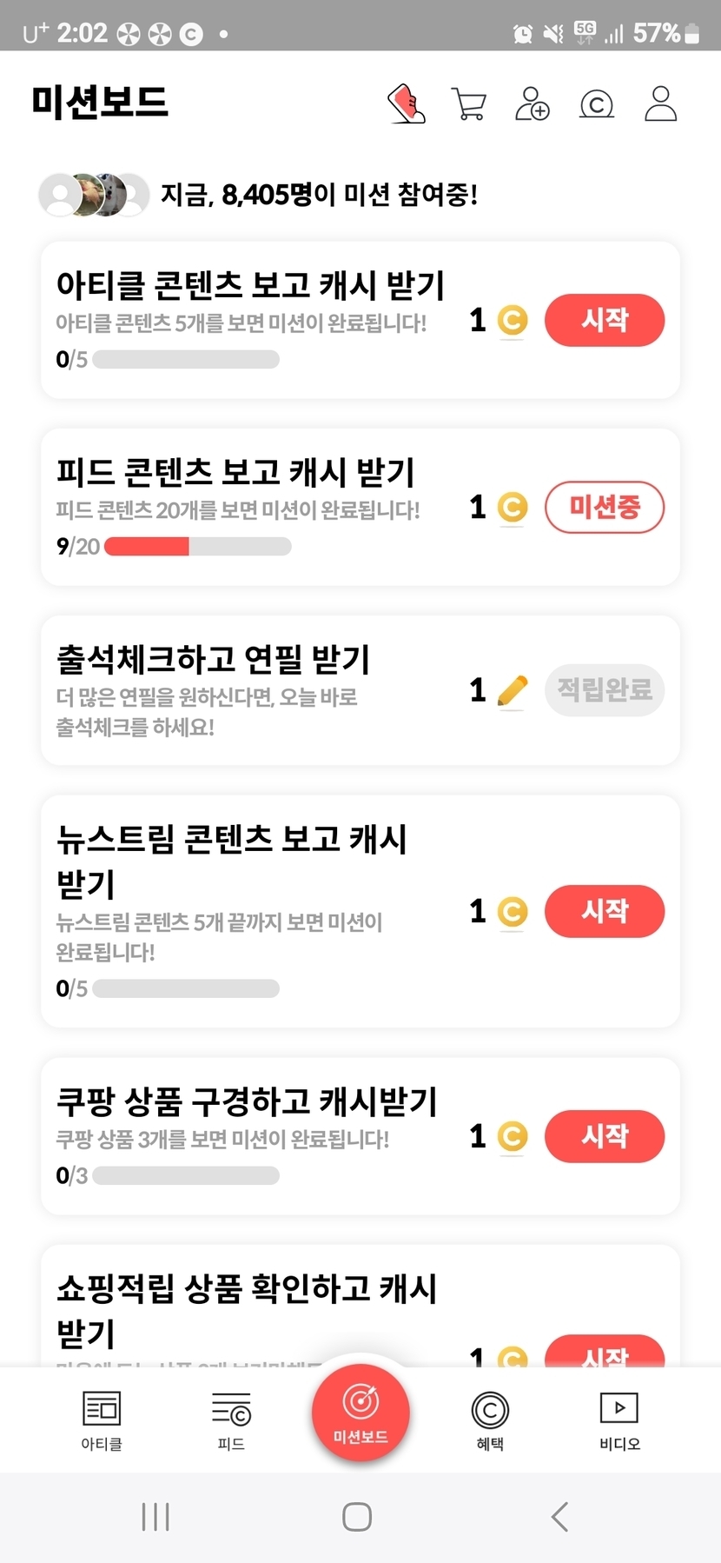Tap the red sneaker icon in header
The image size is (721, 1563).
406,103
